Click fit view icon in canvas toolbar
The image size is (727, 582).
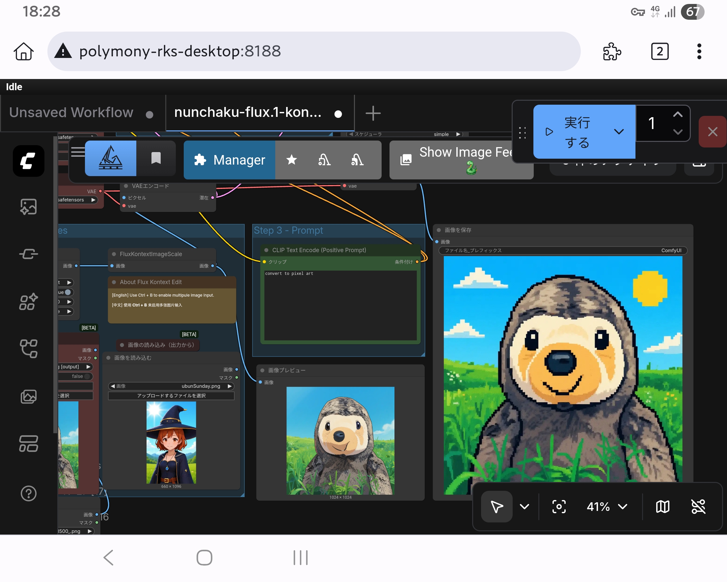coord(558,506)
